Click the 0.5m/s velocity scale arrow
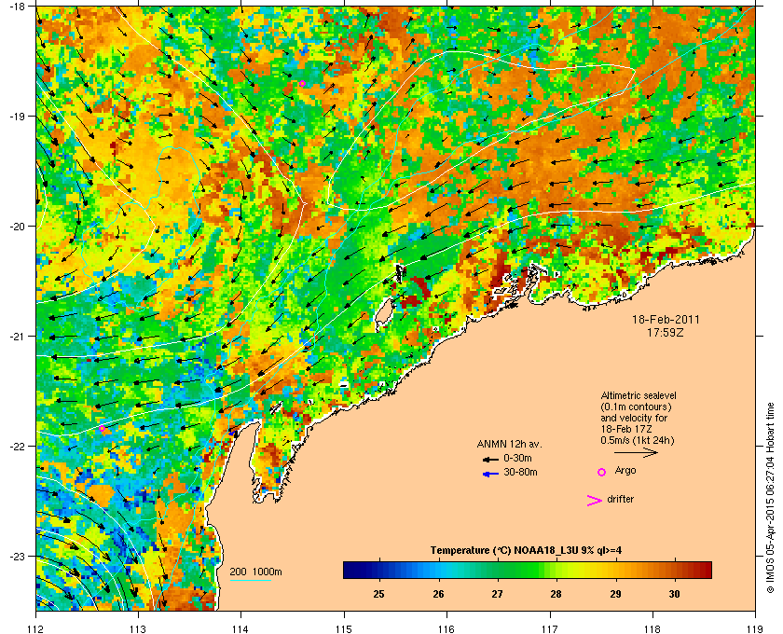 (636, 452)
